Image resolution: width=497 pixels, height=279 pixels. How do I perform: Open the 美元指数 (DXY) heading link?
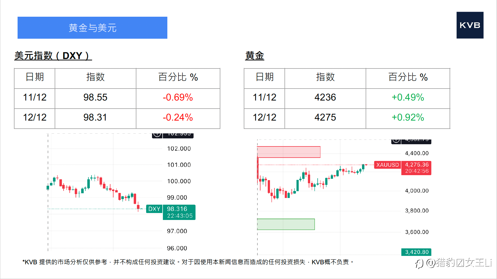53,56
